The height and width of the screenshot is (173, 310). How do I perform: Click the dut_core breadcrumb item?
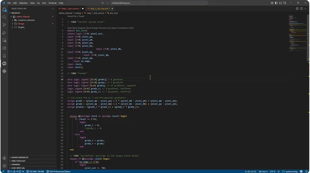pyautogui.click(x=113, y=13)
